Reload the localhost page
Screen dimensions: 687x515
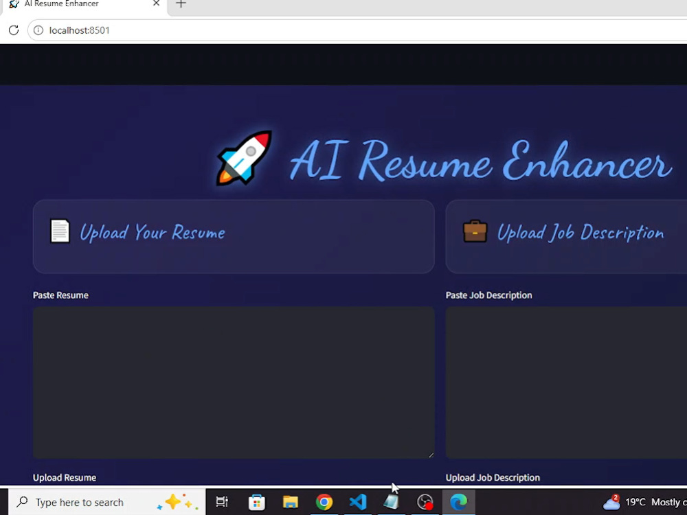(14, 30)
